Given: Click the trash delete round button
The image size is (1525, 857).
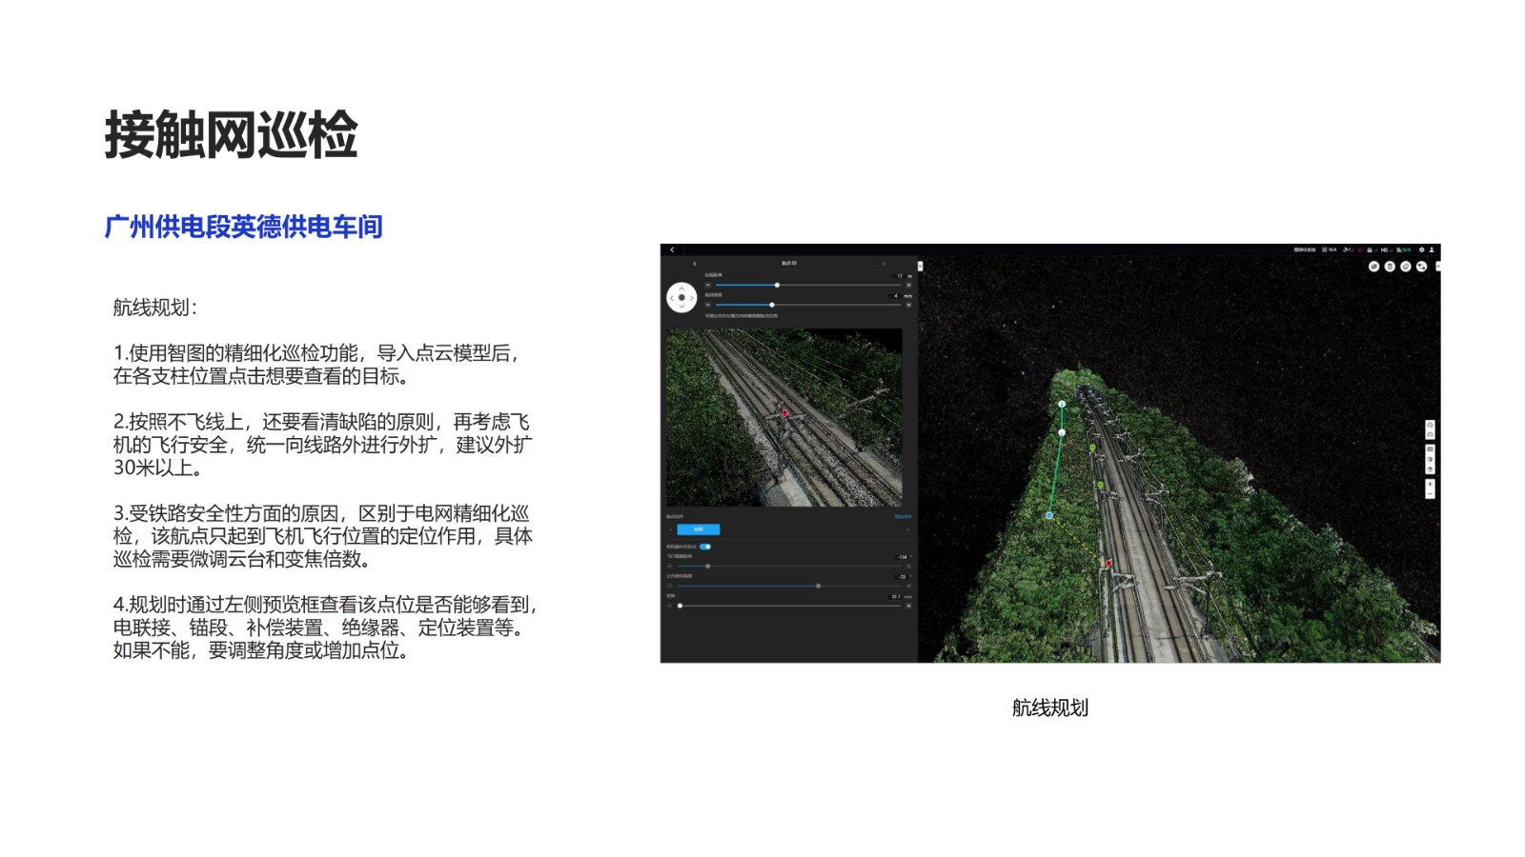Looking at the screenshot, I should tap(1390, 267).
